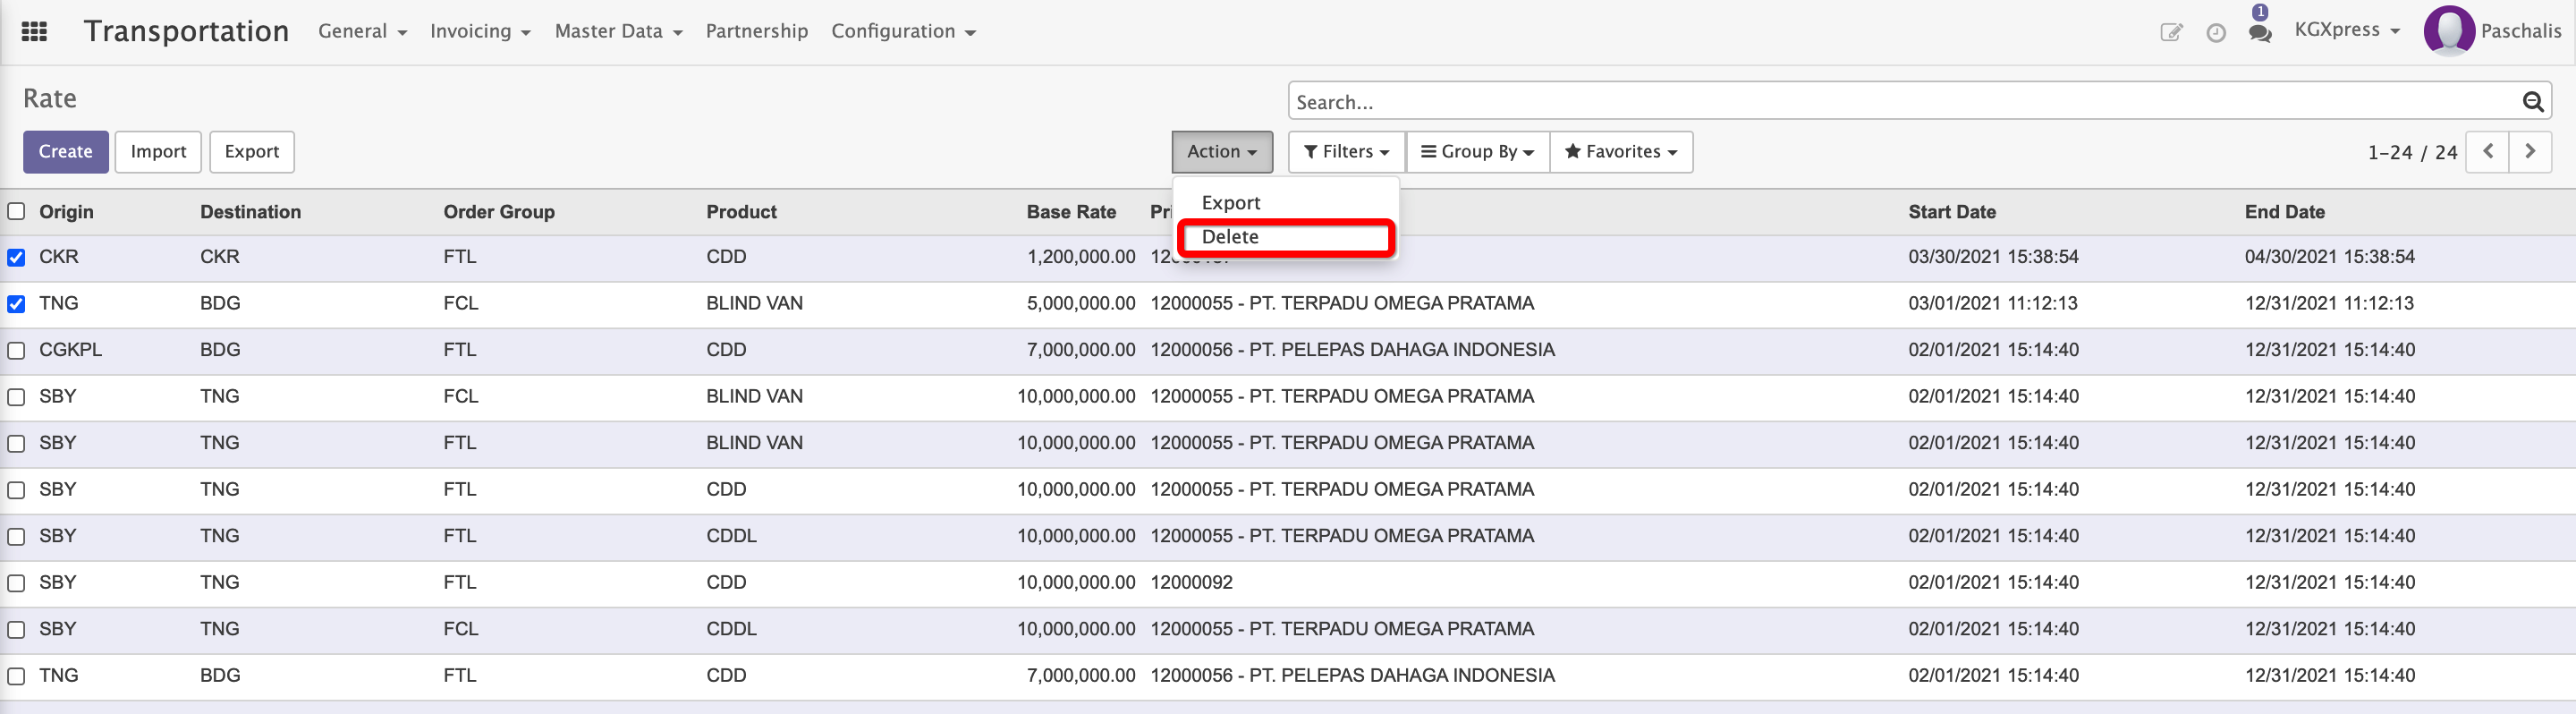Click the Paschalis user name
The width and height of the screenshot is (2576, 714).
tap(2520, 31)
